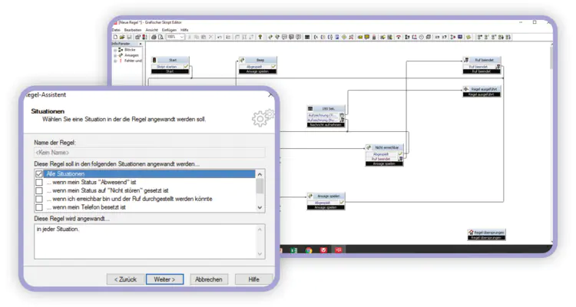The height and width of the screenshot is (307, 576).
Task: Click the clock icon in toolbar
Action: tap(421, 36)
